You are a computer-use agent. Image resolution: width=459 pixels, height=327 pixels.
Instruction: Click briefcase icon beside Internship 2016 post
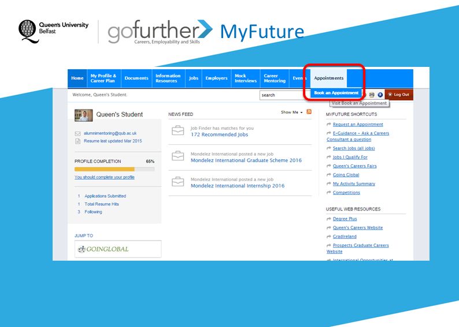tap(178, 182)
